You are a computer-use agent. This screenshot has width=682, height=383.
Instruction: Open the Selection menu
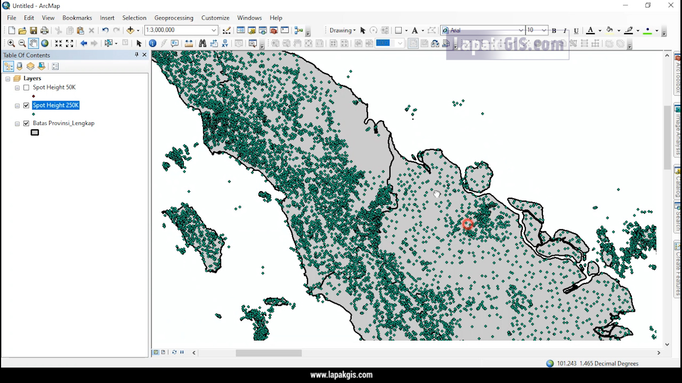(x=134, y=18)
